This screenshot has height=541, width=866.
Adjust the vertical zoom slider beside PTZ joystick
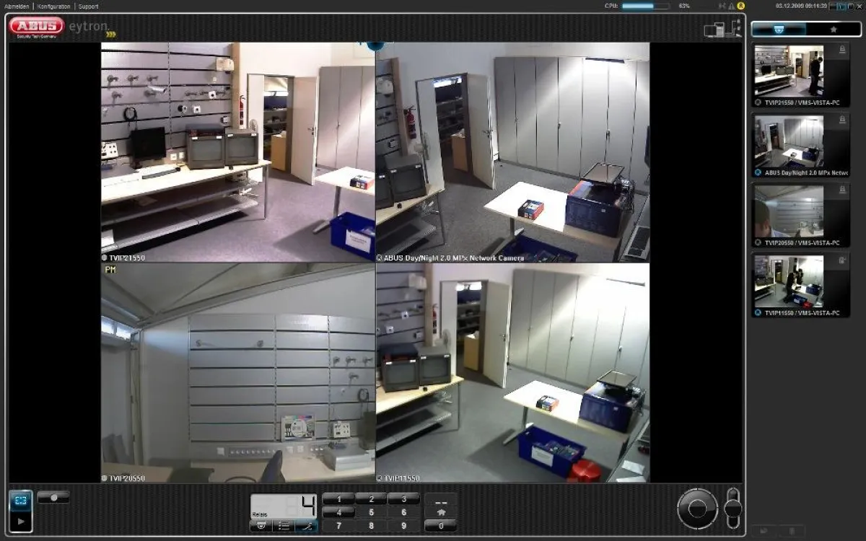pos(732,508)
